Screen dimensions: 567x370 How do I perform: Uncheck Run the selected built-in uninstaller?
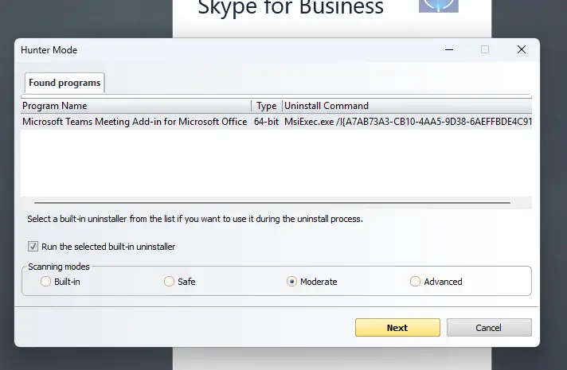(33, 247)
